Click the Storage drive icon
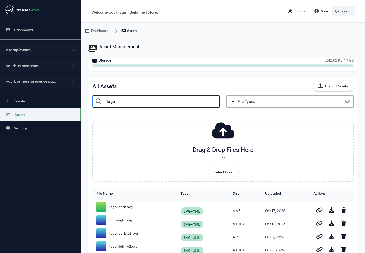Viewport: 365px width, 253px height. tap(95, 61)
